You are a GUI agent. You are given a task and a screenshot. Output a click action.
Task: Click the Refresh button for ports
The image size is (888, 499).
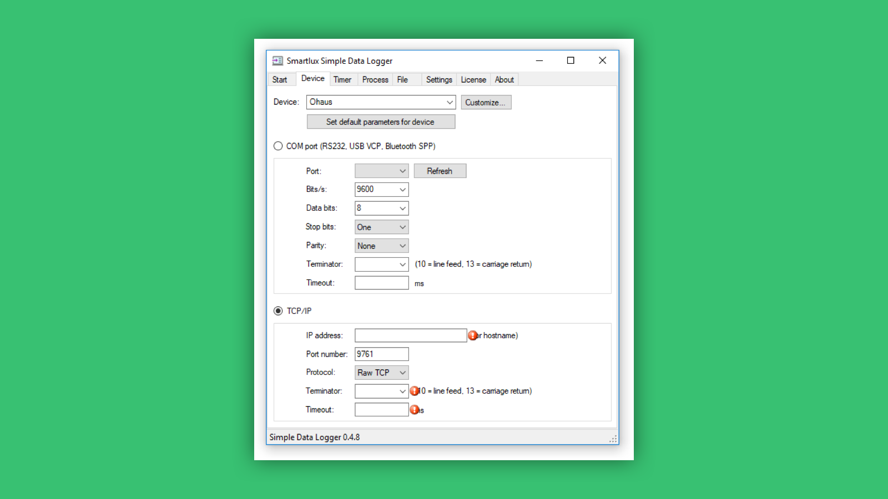(440, 171)
